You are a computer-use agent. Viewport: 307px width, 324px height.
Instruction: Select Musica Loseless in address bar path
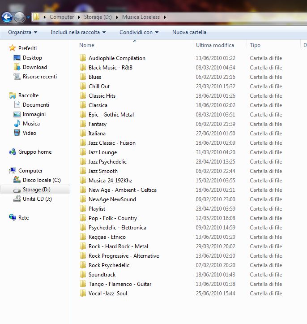click(141, 17)
